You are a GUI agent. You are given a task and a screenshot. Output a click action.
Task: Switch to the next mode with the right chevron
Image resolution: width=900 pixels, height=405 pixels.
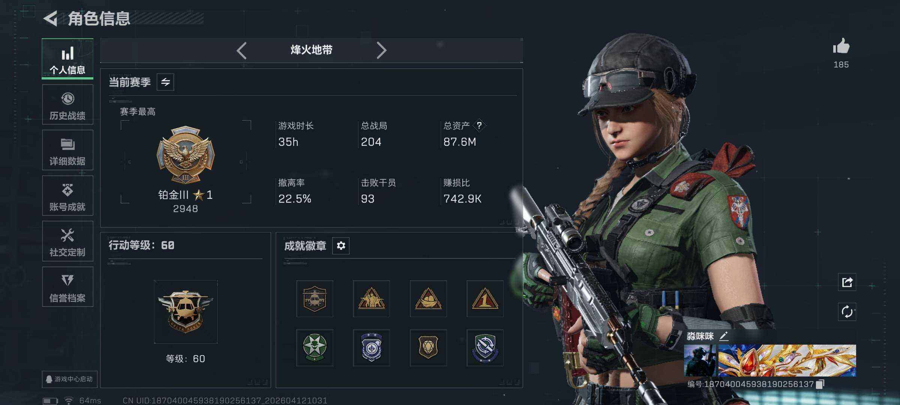pyautogui.click(x=381, y=50)
